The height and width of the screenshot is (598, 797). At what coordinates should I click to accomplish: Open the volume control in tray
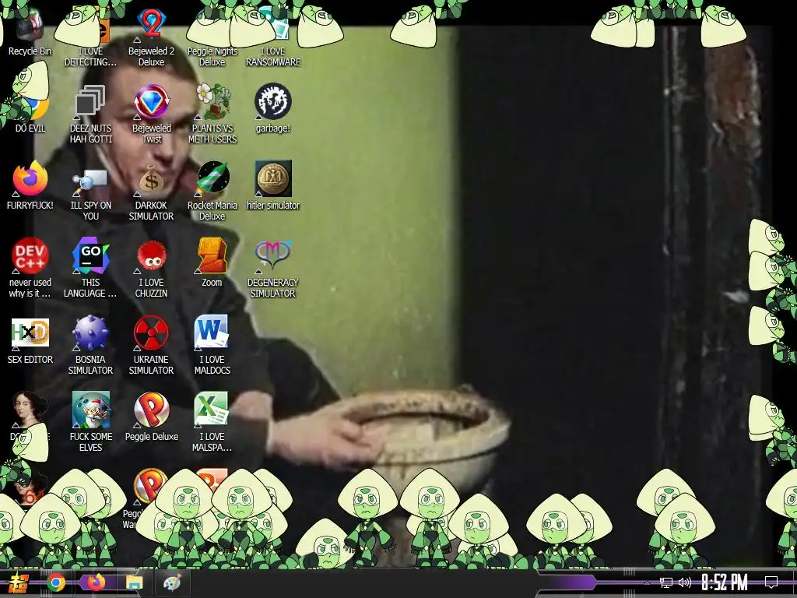coord(685,582)
